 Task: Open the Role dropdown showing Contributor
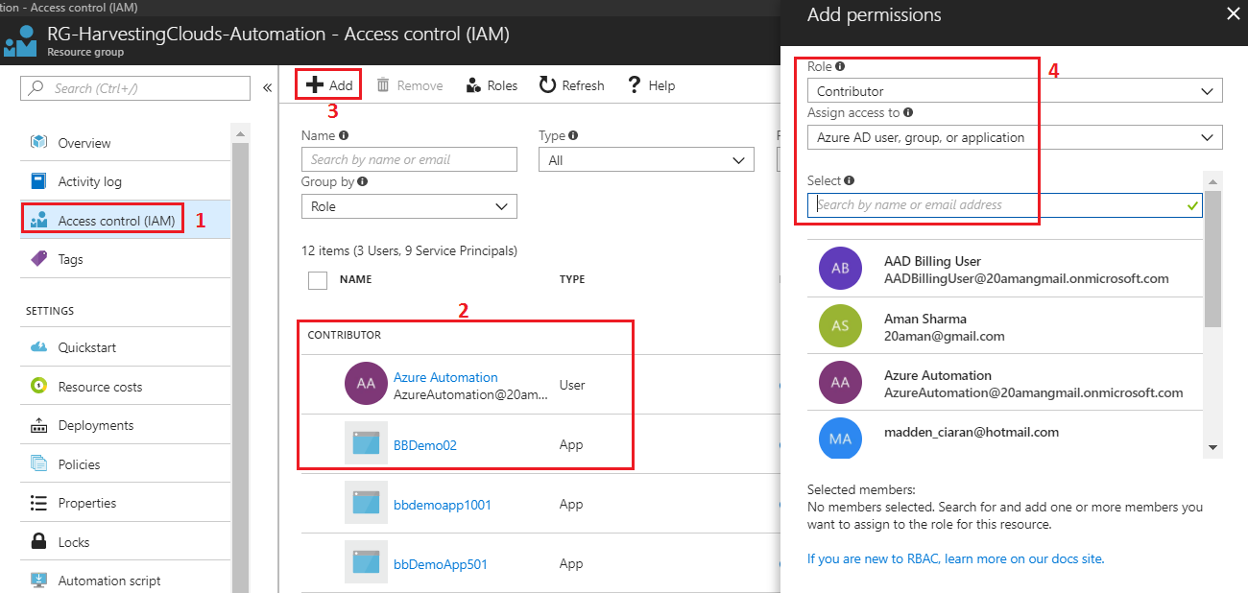(x=1015, y=91)
